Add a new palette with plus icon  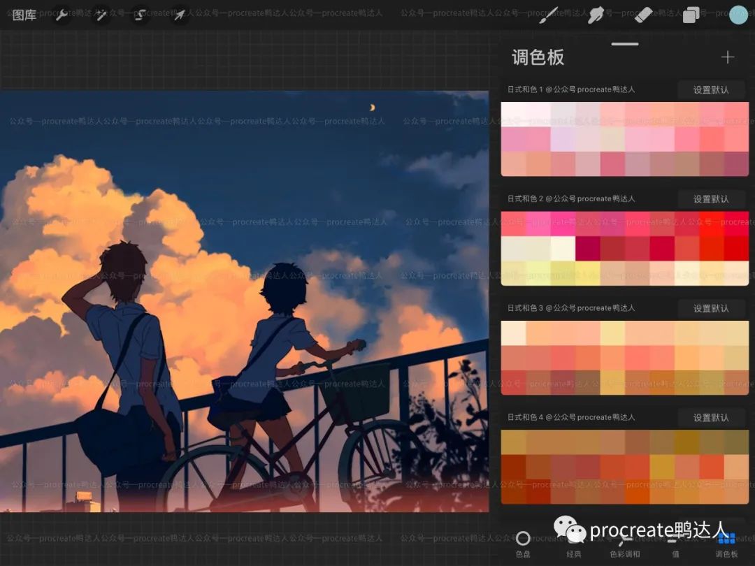[728, 57]
